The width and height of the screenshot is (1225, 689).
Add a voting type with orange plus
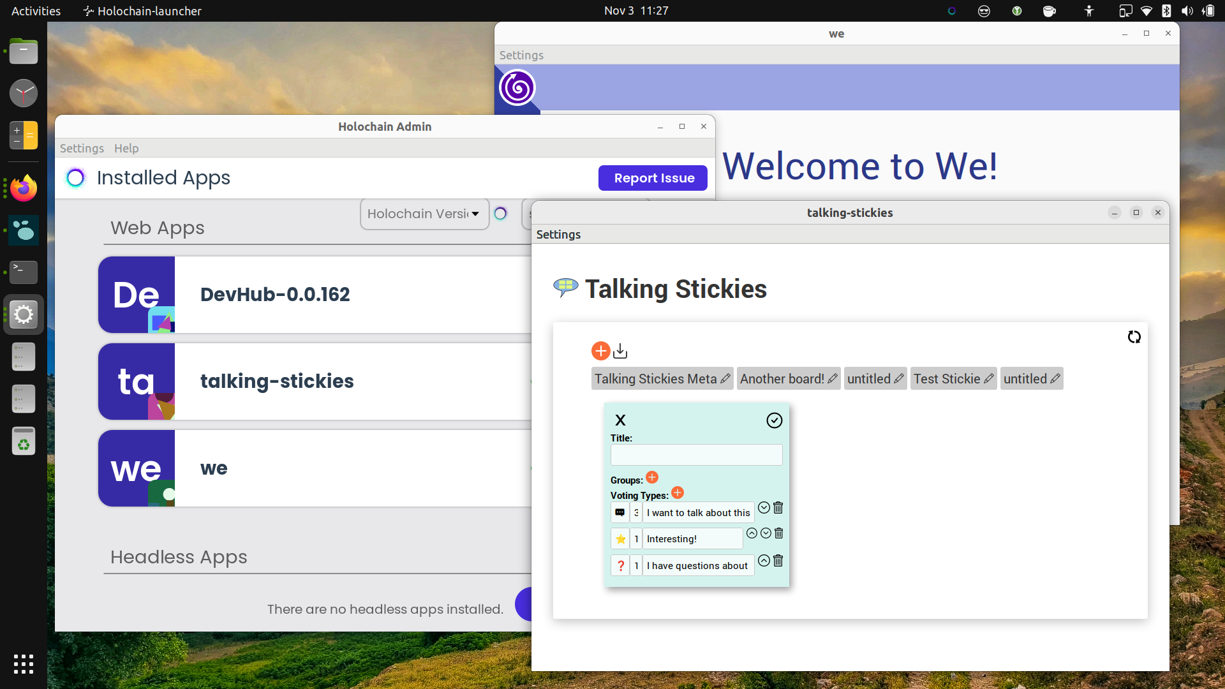coord(678,493)
